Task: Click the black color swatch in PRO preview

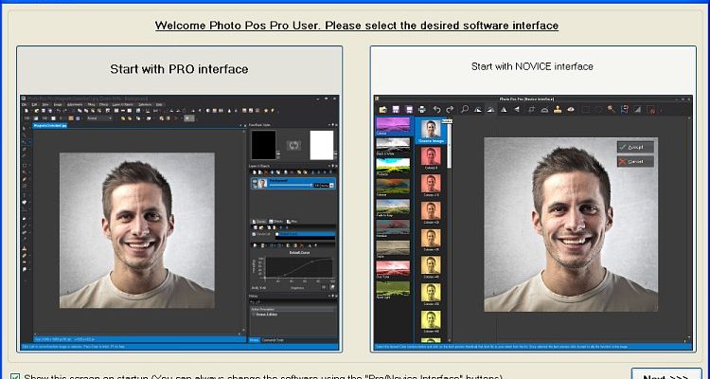Action: [263, 145]
